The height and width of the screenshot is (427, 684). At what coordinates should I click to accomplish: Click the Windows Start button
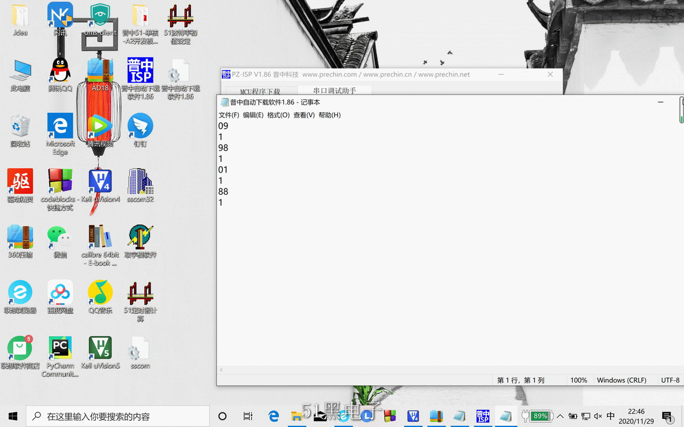click(x=13, y=416)
